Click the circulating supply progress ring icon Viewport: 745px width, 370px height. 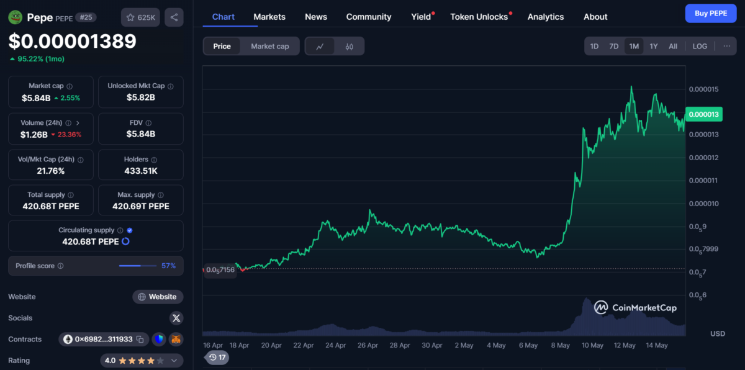click(x=125, y=241)
